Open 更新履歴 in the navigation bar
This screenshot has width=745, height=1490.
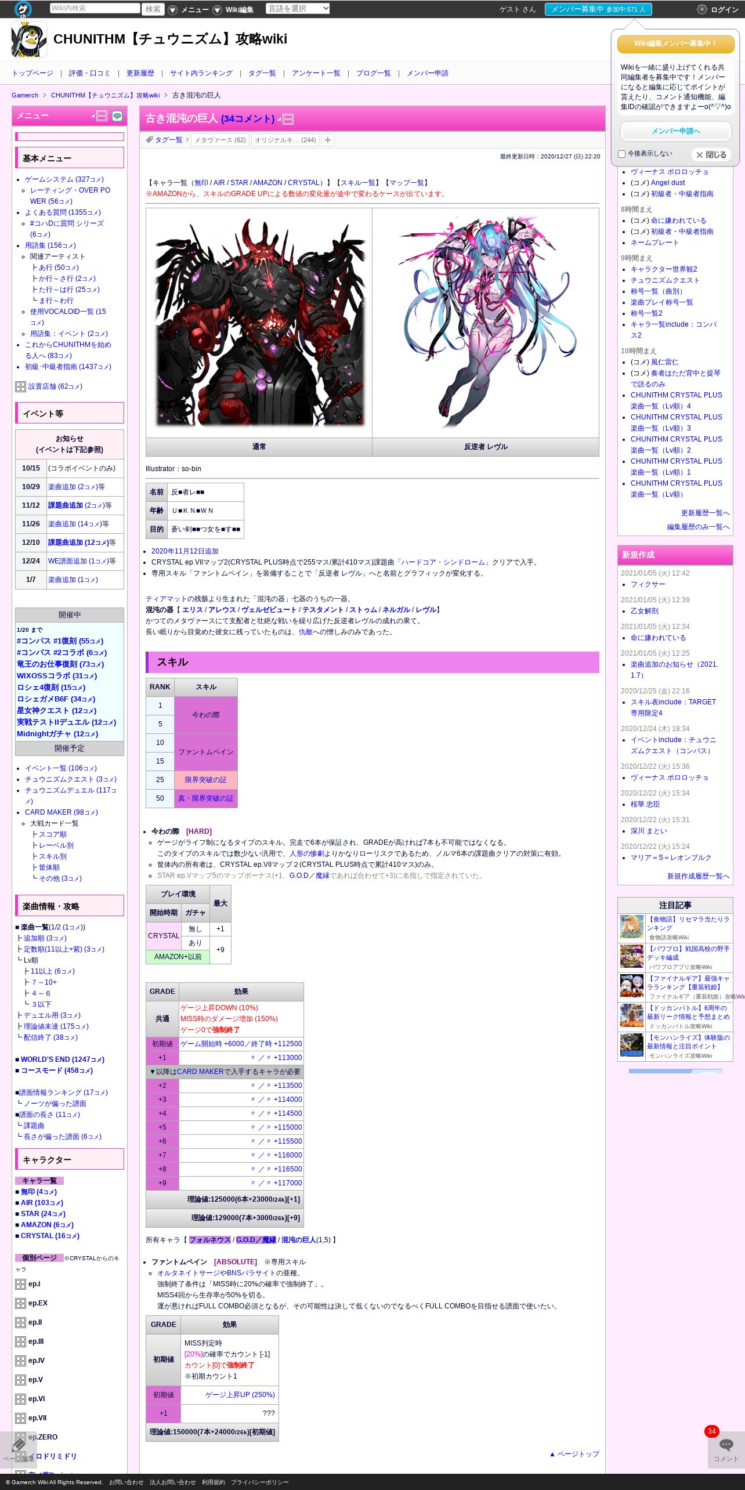140,73
